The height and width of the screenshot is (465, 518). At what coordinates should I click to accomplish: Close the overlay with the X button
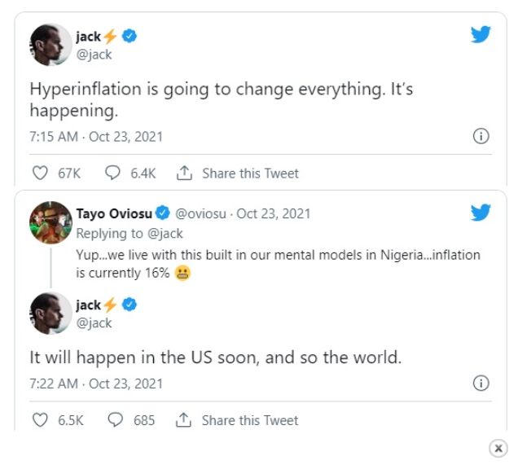[x=498, y=448]
